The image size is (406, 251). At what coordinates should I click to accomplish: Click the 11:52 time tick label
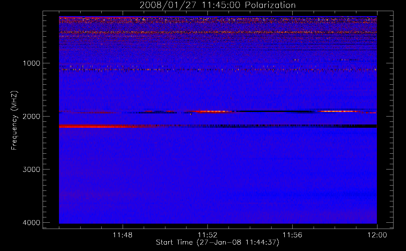pos(208,235)
